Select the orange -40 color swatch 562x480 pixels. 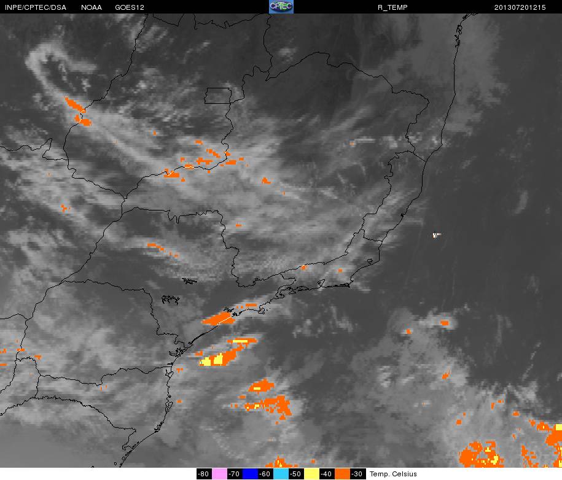tap(342, 474)
